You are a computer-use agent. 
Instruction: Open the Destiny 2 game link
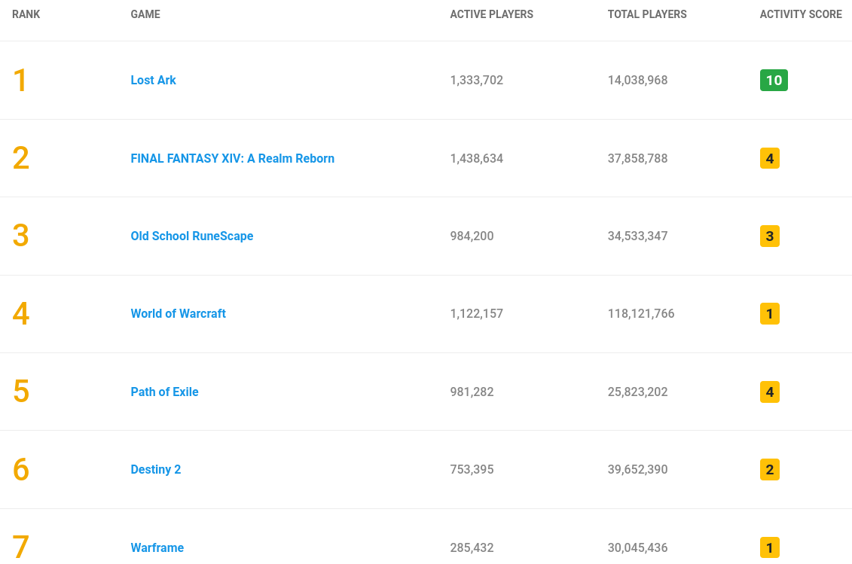tap(155, 470)
